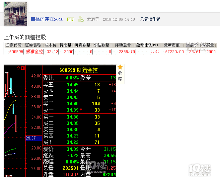This screenshot has width=220, height=180.
Task: Click the 外盘 value 110307
Action: tap(70, 174)
